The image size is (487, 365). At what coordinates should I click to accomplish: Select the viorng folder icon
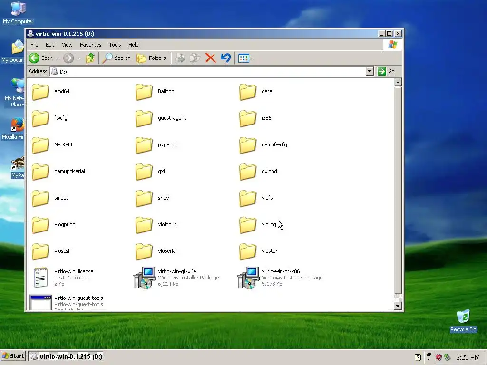click(x=248, y=225)
